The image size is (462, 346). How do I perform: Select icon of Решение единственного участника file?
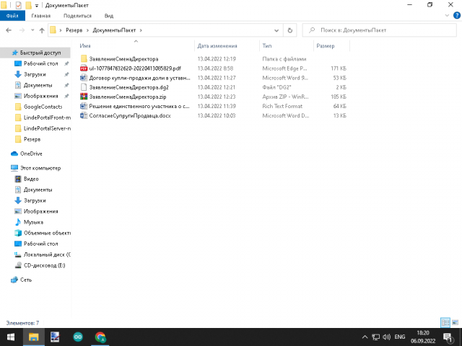point(84,106)
